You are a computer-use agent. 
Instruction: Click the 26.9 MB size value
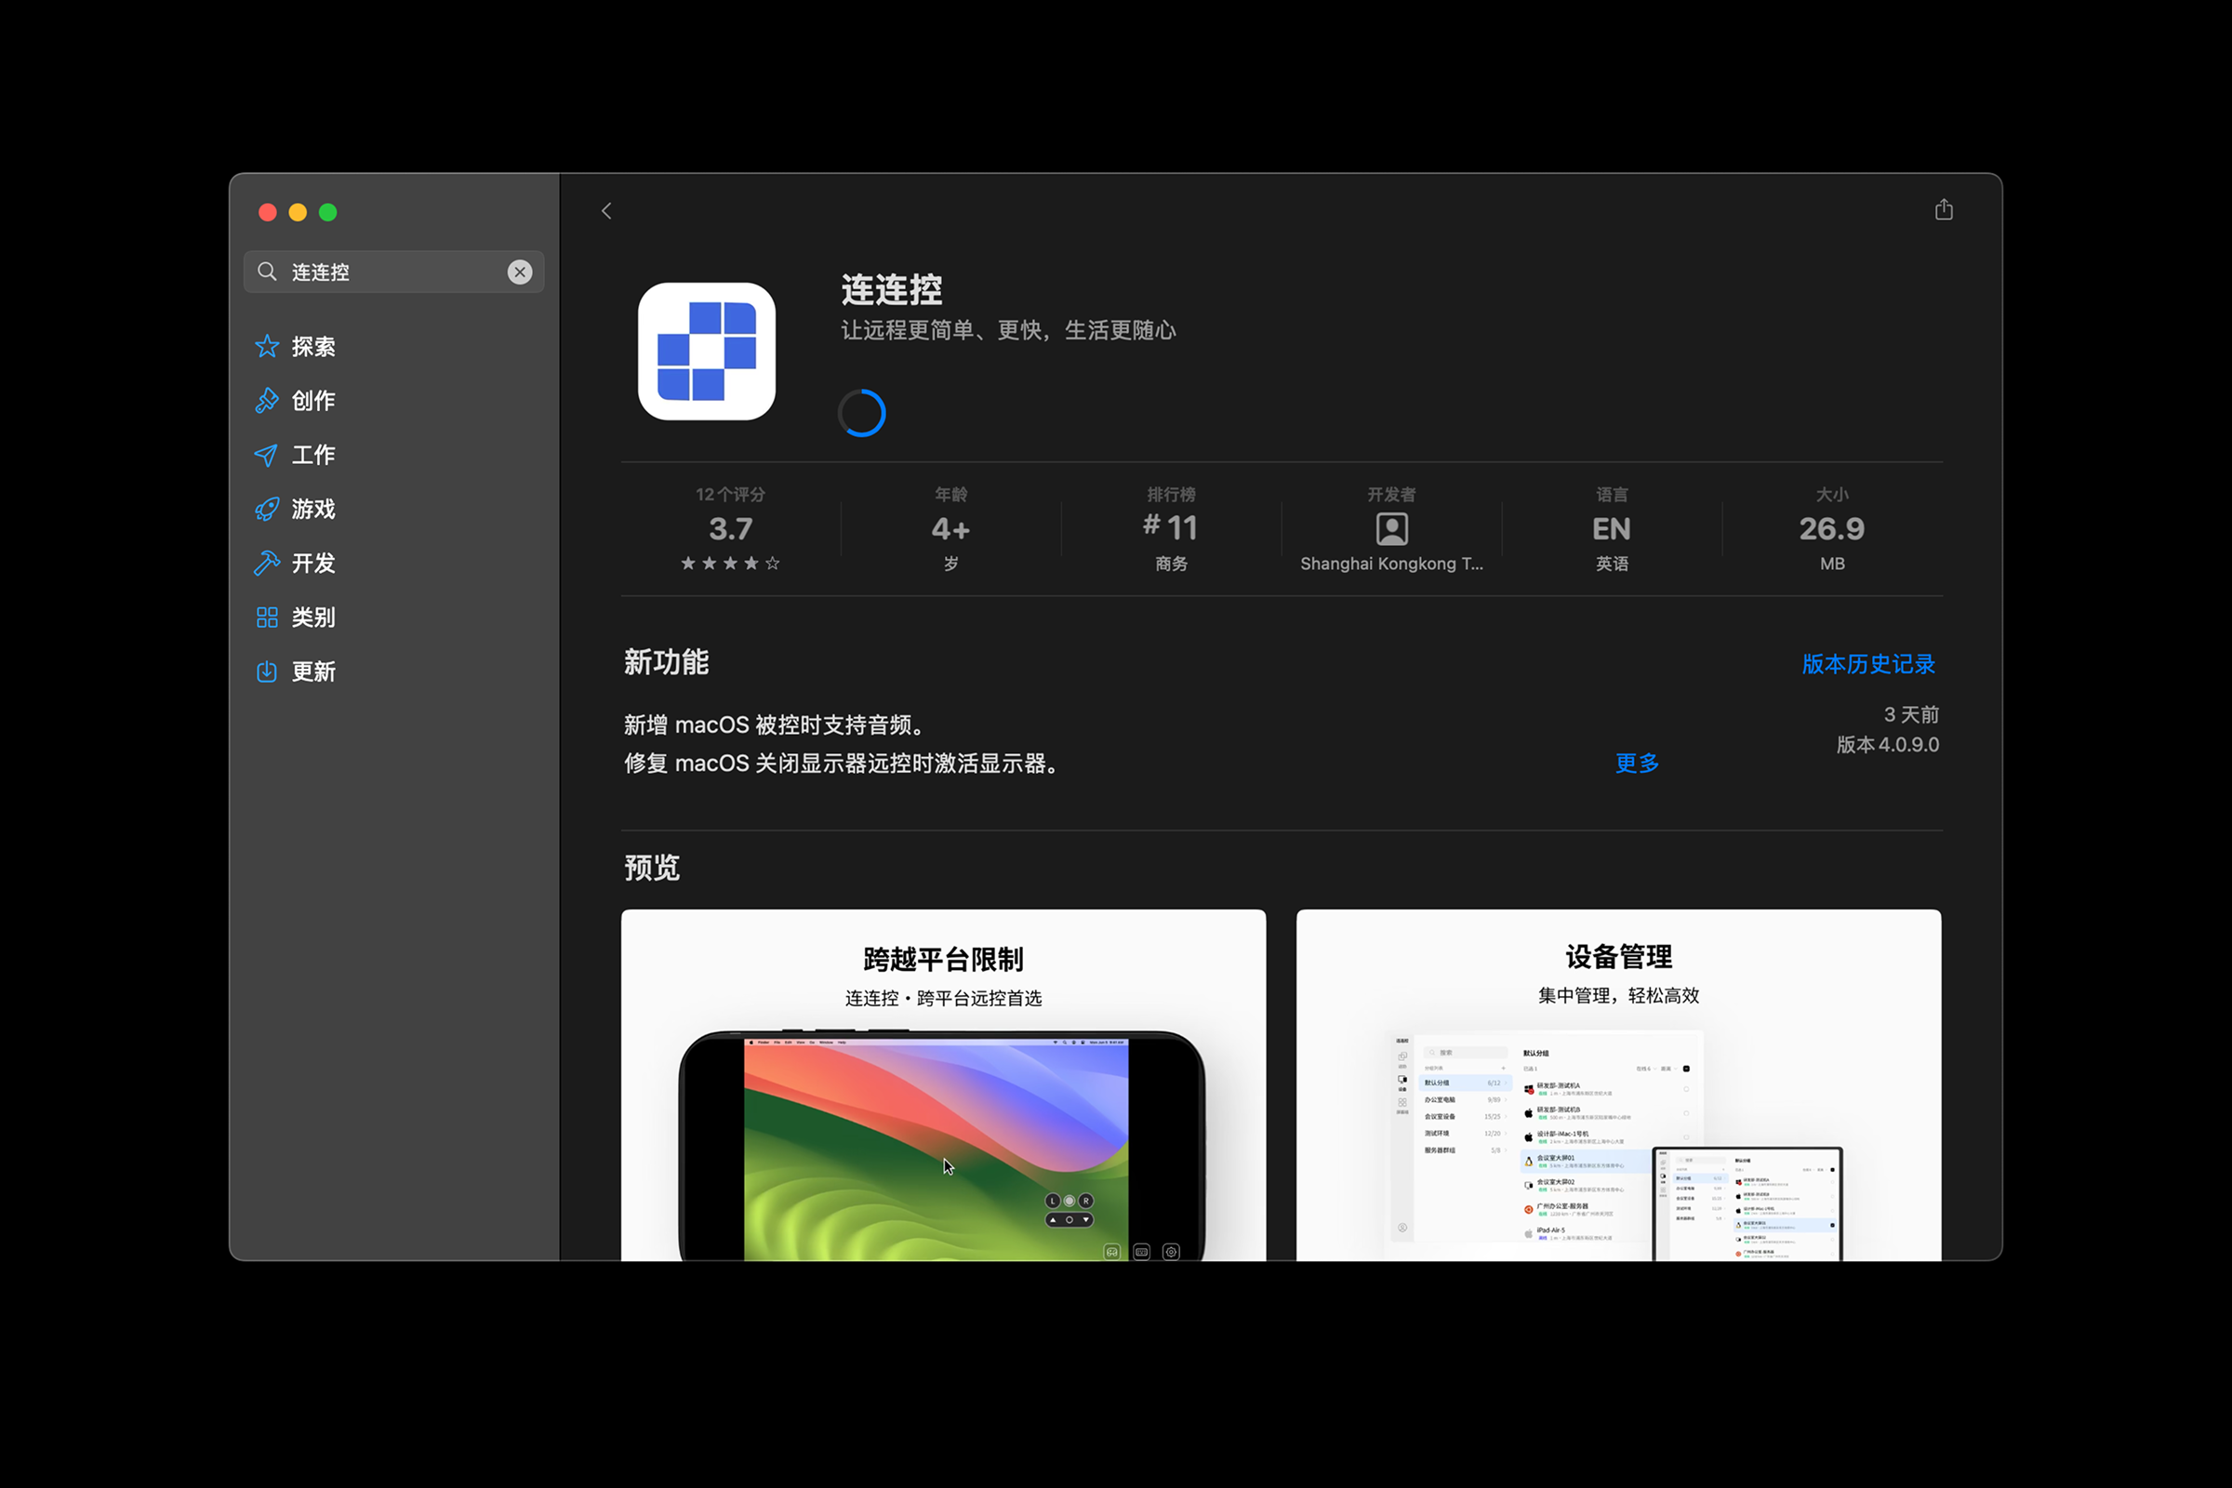pyautogui.click(x=1831, y=528)
